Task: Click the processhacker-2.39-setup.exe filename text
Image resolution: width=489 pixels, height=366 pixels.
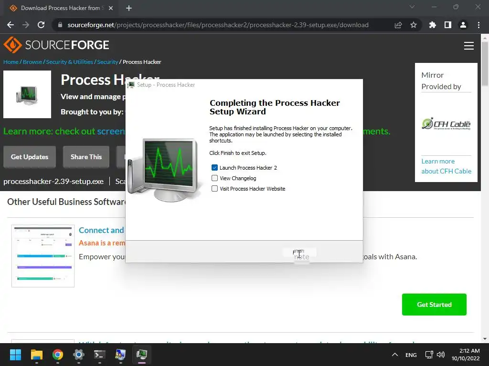Action: [53, 182]
